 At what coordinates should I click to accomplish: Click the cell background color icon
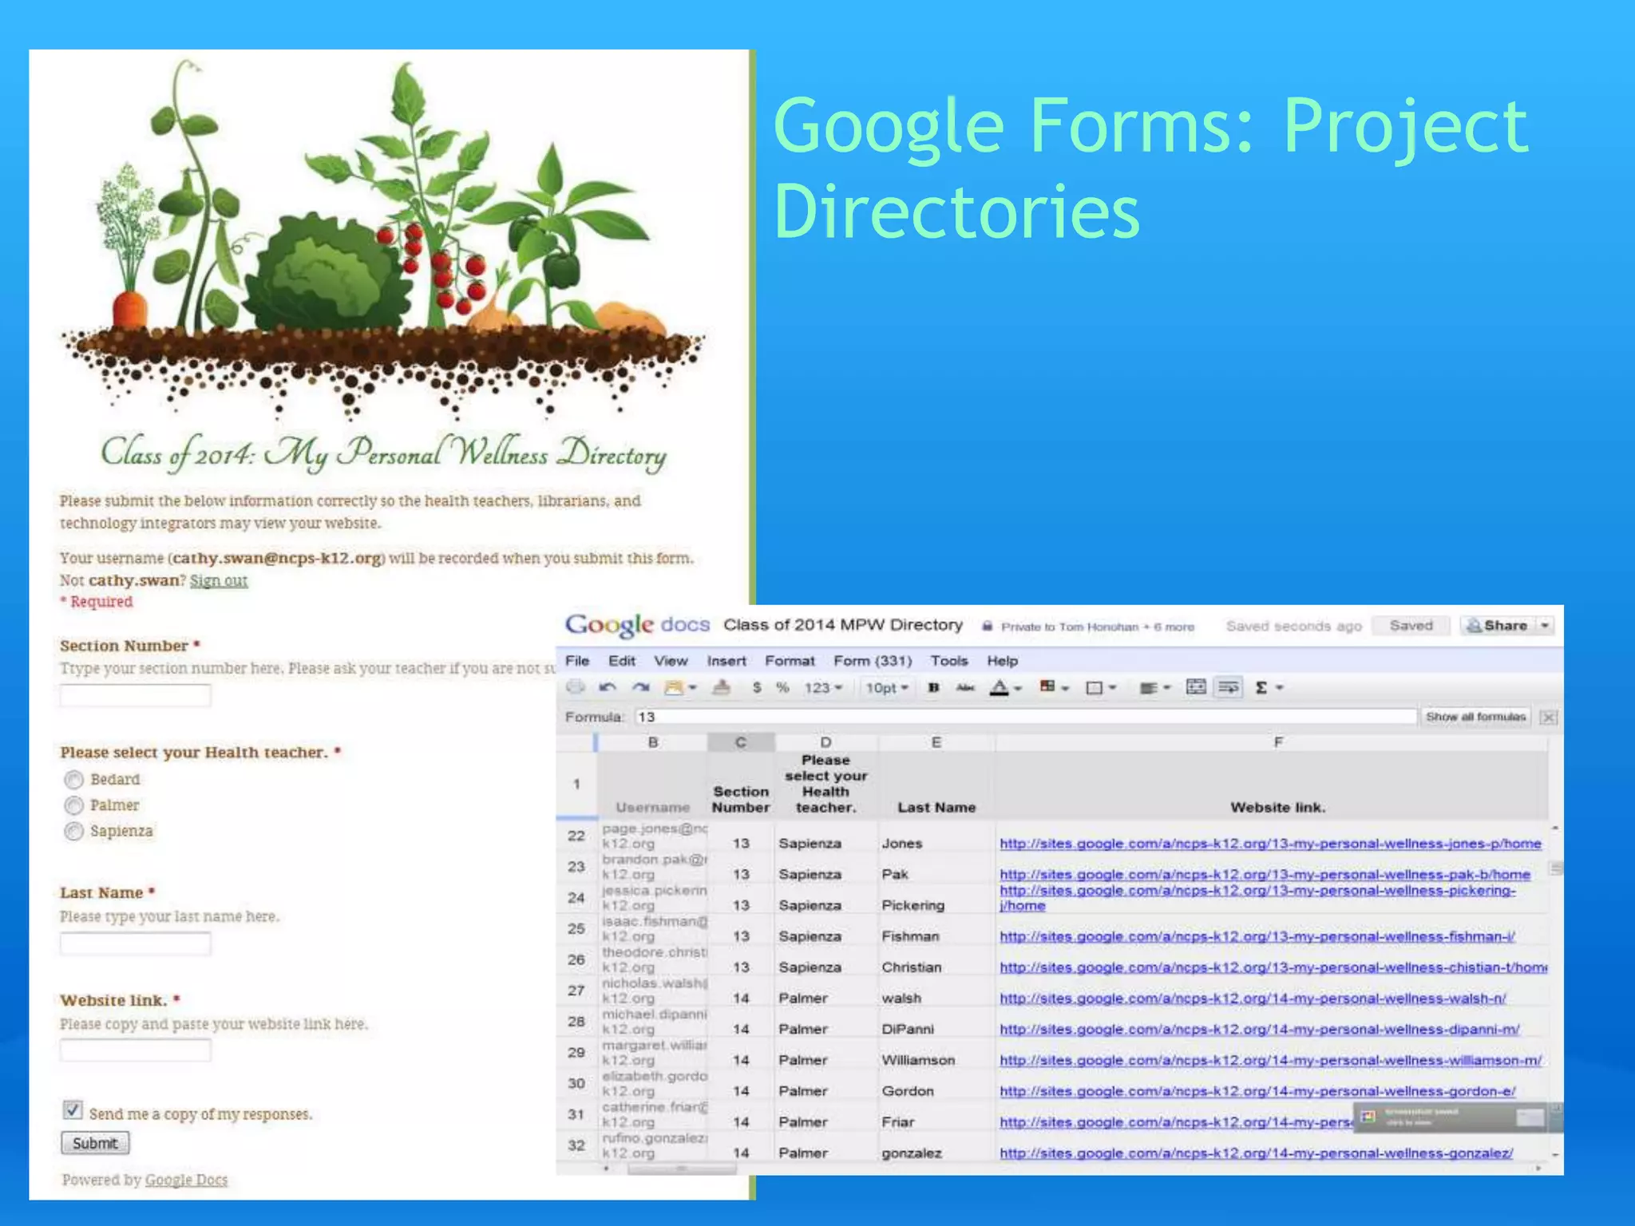1047,686
